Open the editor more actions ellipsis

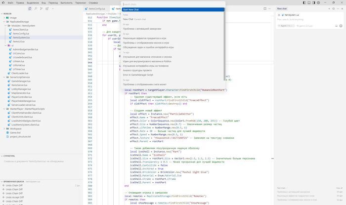[x=270, y=8]
